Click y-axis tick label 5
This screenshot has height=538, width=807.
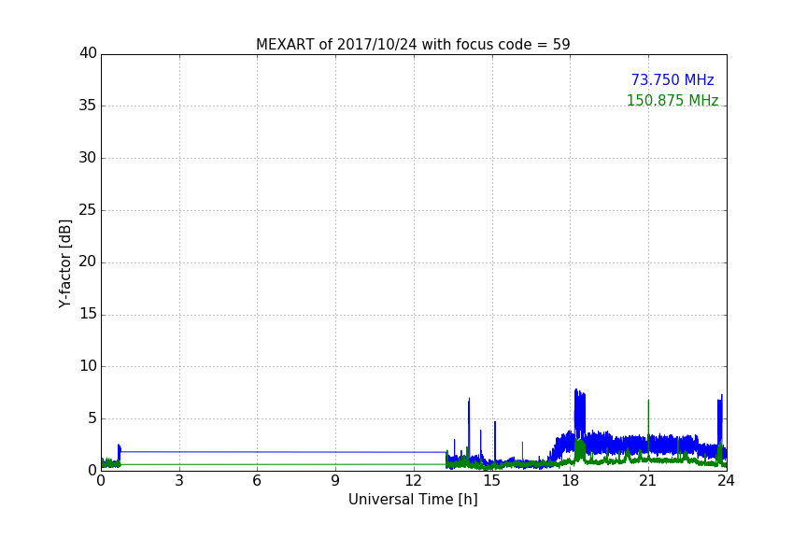tap(92, 418)
